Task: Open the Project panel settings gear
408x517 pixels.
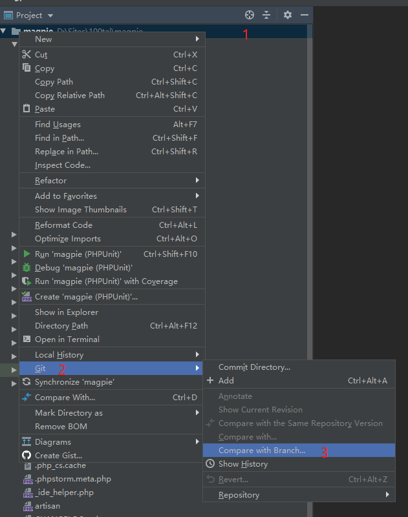Action: coord(286,14)
